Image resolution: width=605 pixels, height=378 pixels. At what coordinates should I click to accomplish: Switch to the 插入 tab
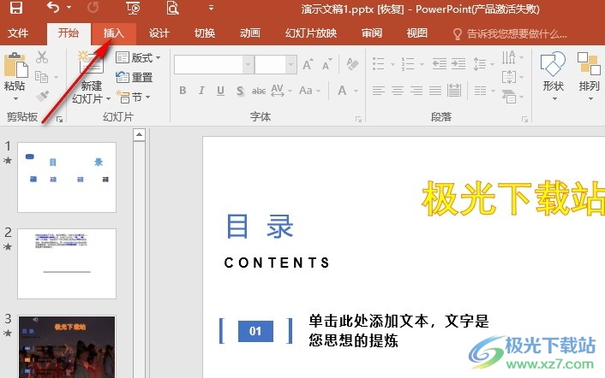[113, 33]
